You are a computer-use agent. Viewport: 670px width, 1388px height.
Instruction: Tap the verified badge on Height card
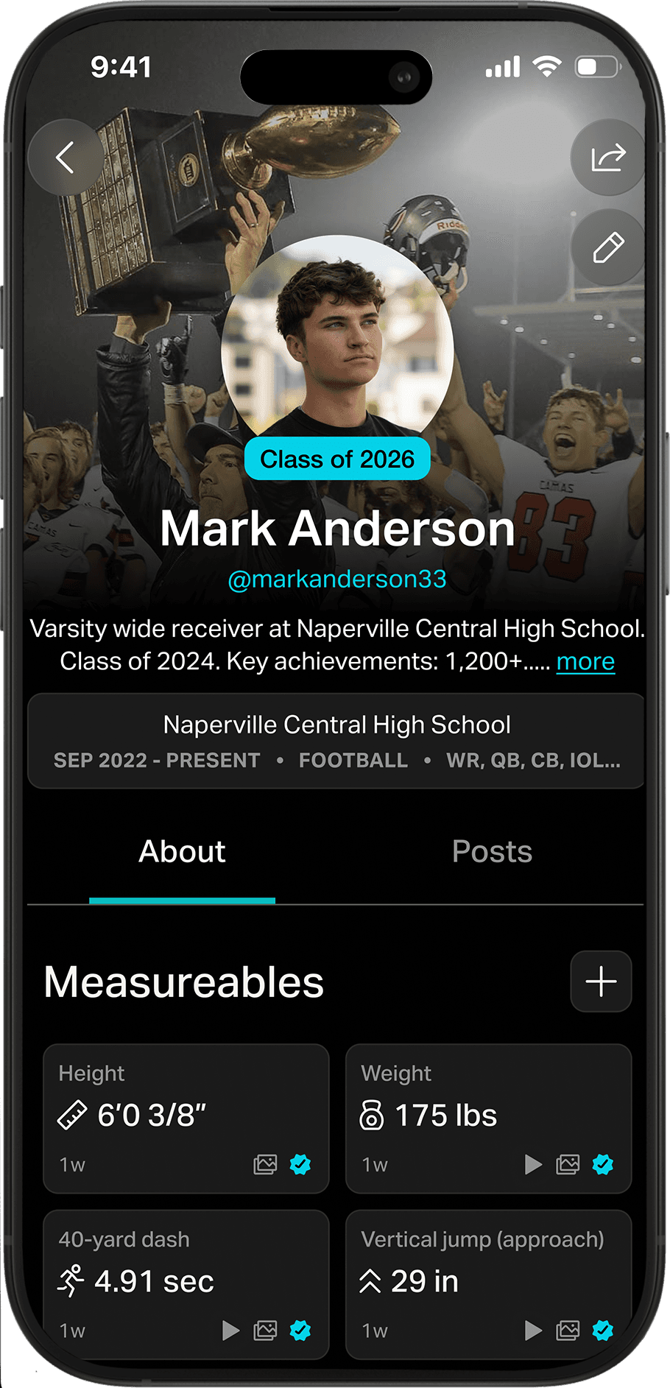tap(300, 1164)
